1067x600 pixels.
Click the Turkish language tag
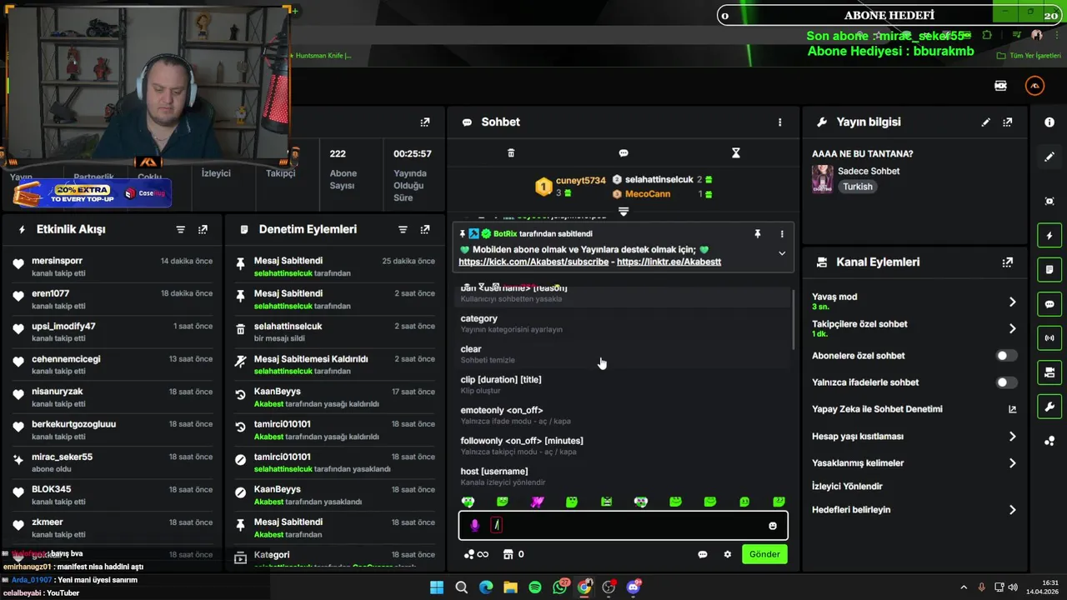pos(857,187)
